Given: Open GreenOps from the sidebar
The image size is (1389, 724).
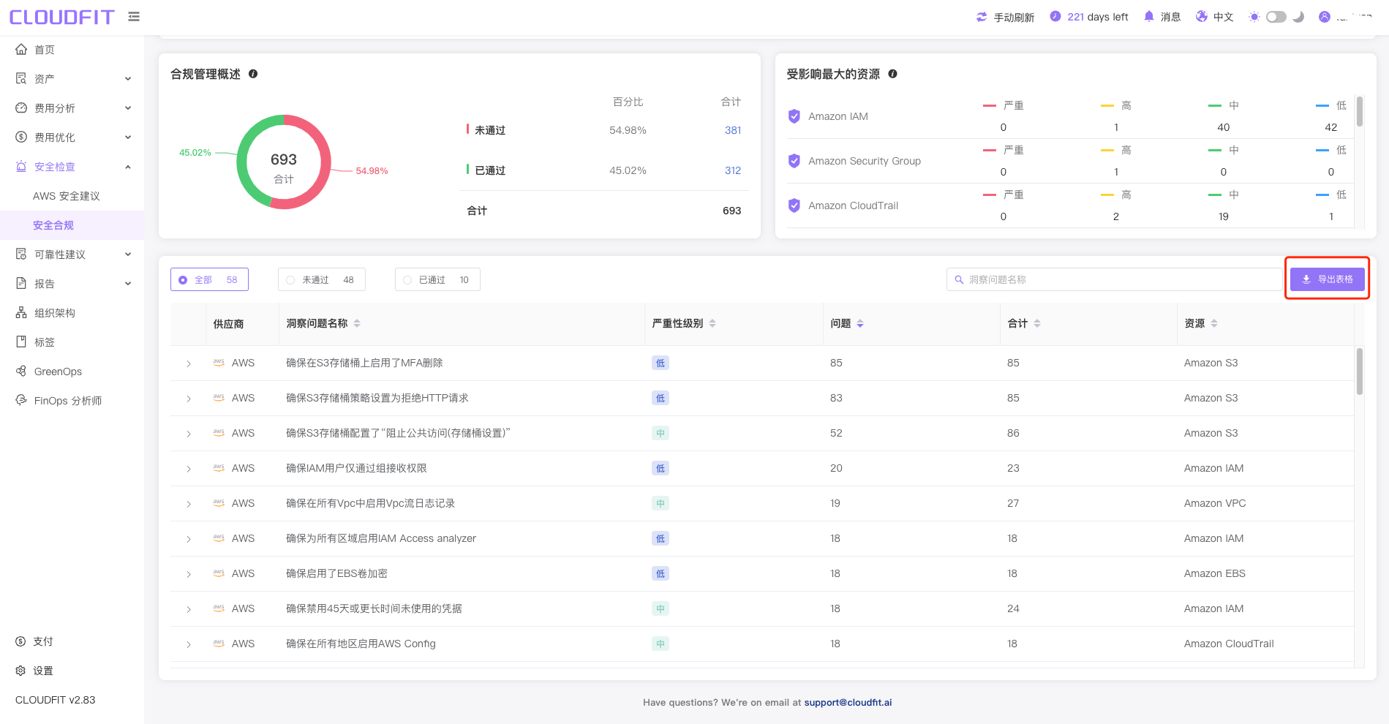Looking at the screenshot, I should [72, 371].
